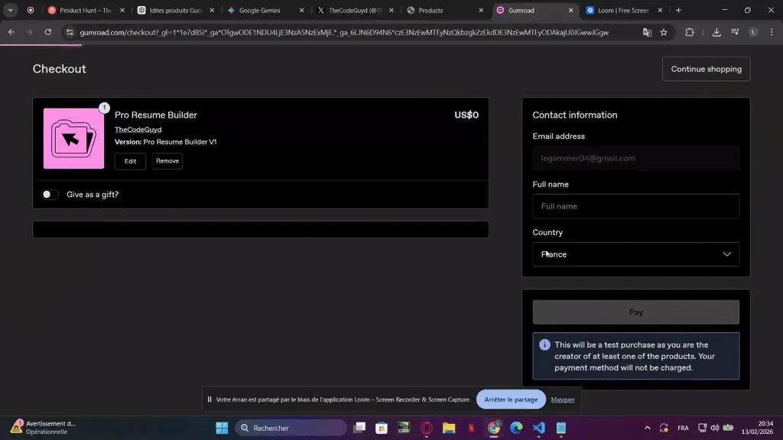Open the tab search dropdown arrow
The image size is (783, 440).
click(11, 10)
